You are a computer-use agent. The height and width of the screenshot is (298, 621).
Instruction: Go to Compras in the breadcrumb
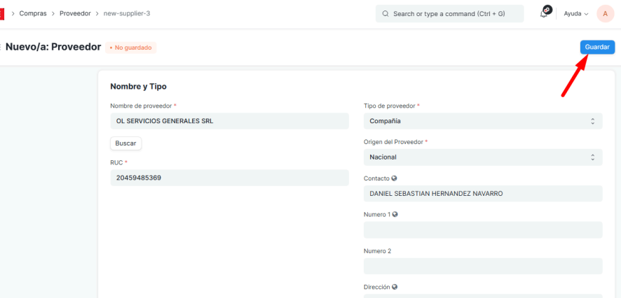(33, 13)
